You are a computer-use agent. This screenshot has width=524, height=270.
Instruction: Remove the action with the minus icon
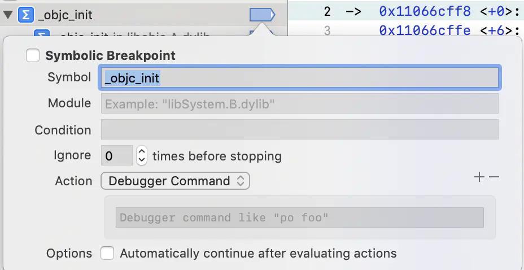(x=494, y=177)
